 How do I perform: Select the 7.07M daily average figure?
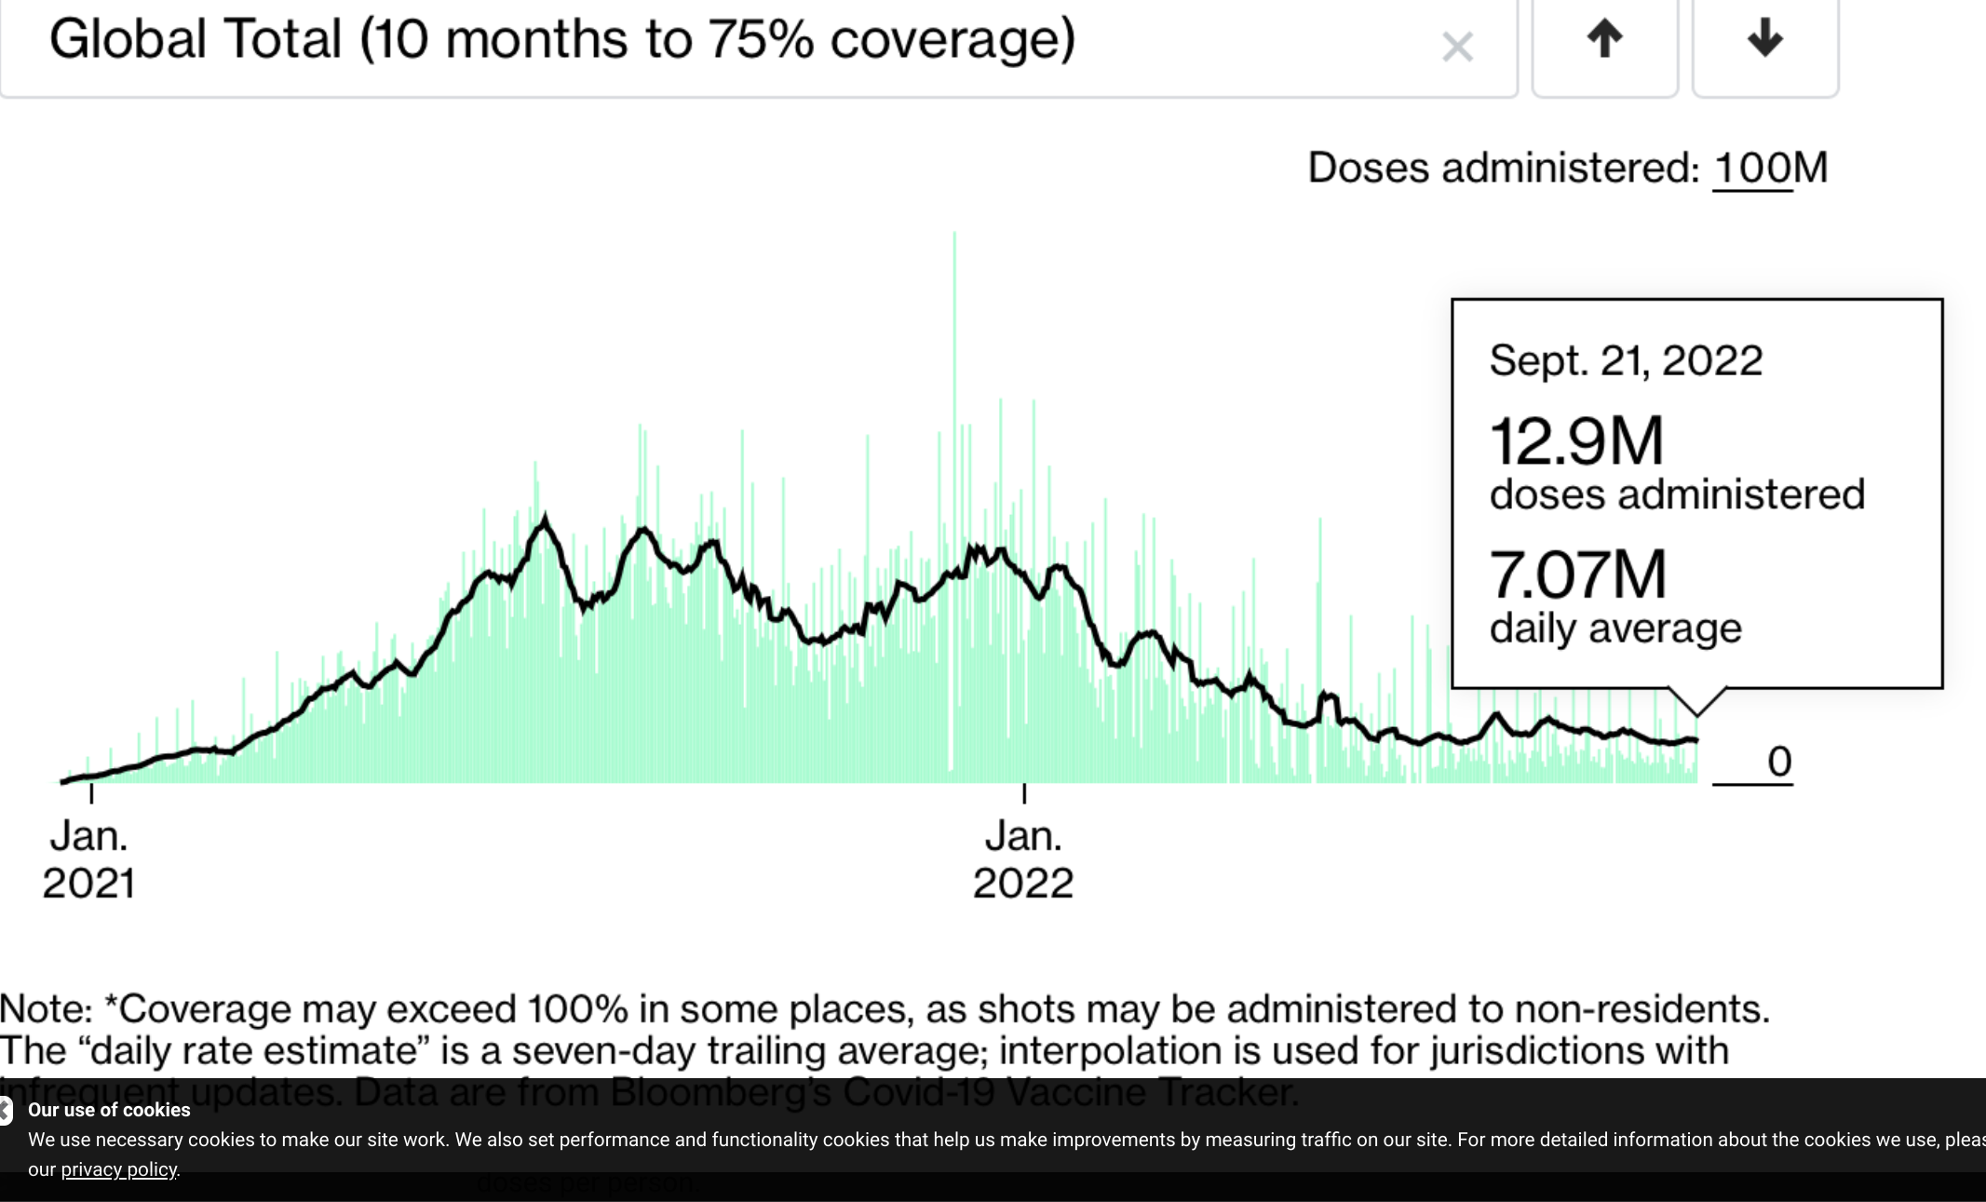1578,574
